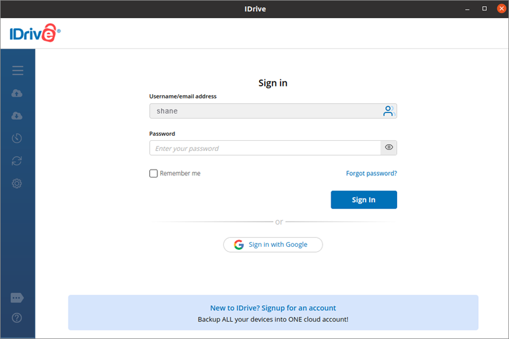Viewport: 509px width, 339px height.
Task: Show password using the eye icon
Action: coord(389,148)
